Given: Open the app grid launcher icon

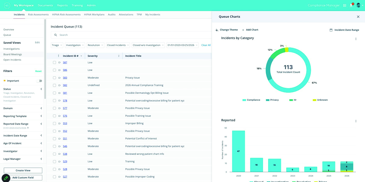Looking at the screenshot, I should [345, 5].
